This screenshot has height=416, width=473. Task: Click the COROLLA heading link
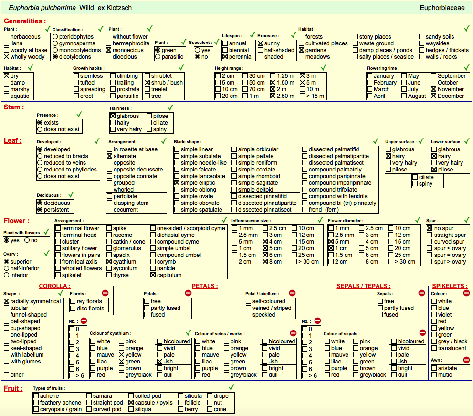(54, 286)
